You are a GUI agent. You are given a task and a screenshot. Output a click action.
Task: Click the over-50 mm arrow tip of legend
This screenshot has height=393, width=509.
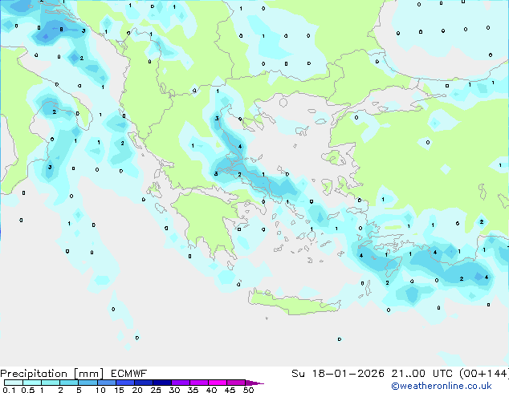[254, 383]
